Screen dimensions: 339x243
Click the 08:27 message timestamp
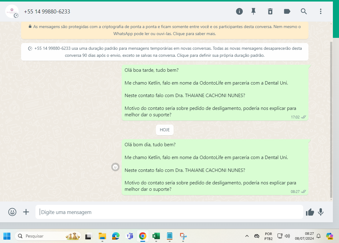[x=295, y=192]
